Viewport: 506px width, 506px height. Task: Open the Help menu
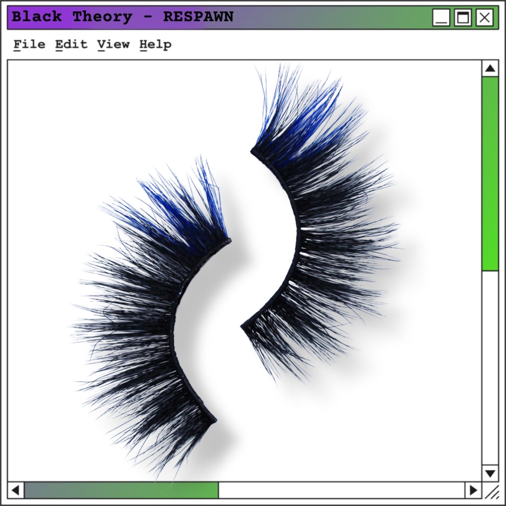pos(155,44)
